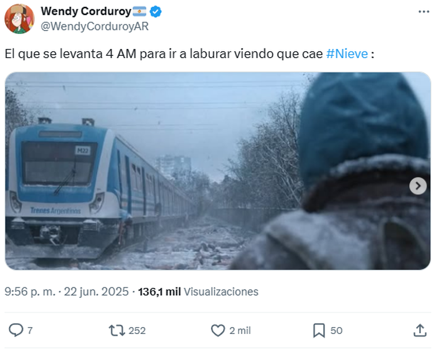Click the 50 bookmarks count
438x349 pixels.
point(337,331)
